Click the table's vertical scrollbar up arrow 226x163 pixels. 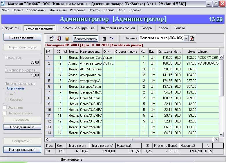point(221,57)
